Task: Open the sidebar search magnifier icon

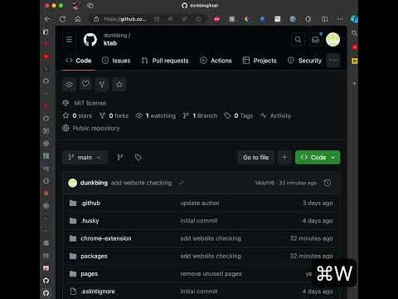Action: pyautogui.click(x=354, y=34)
